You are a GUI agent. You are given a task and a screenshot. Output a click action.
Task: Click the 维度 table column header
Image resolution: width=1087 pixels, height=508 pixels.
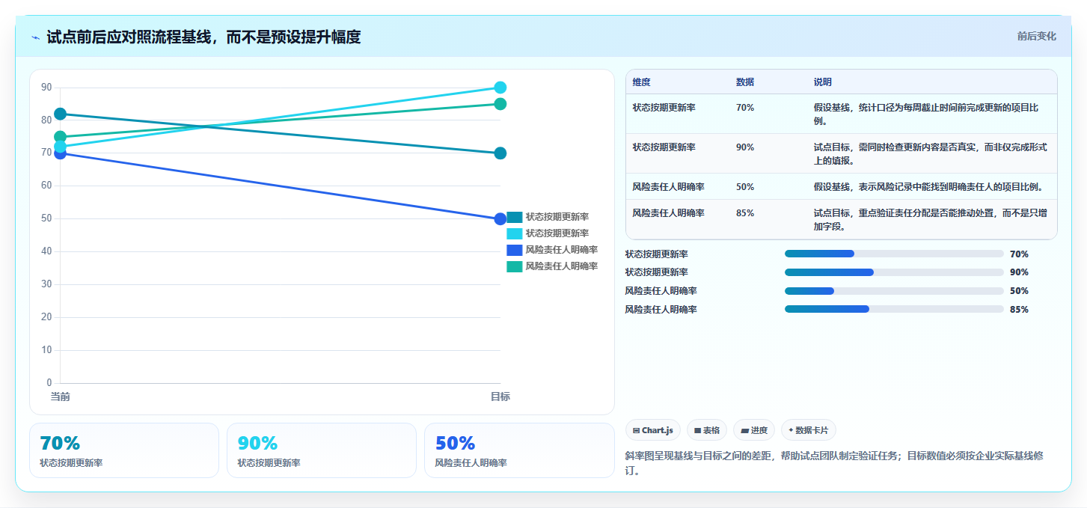(641, 82)
